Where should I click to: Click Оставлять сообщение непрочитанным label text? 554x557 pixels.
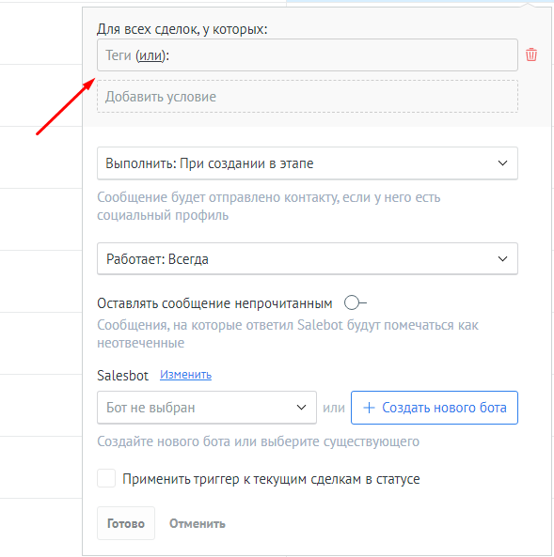214,303
